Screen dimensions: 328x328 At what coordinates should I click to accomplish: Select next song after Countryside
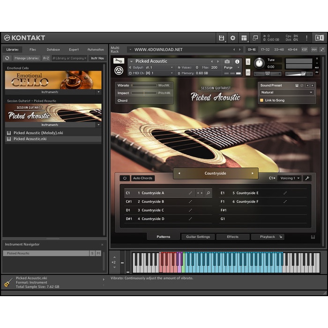click(x=253, y=173)
